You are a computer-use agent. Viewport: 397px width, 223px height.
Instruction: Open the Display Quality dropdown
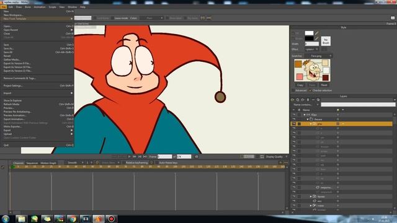pyautogui.click(x=277, y=157)
